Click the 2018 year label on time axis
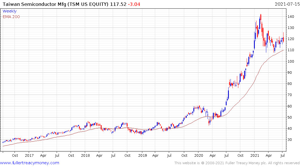Image resolution: width=300 pixels, height=167 pixels. point(85,156)
